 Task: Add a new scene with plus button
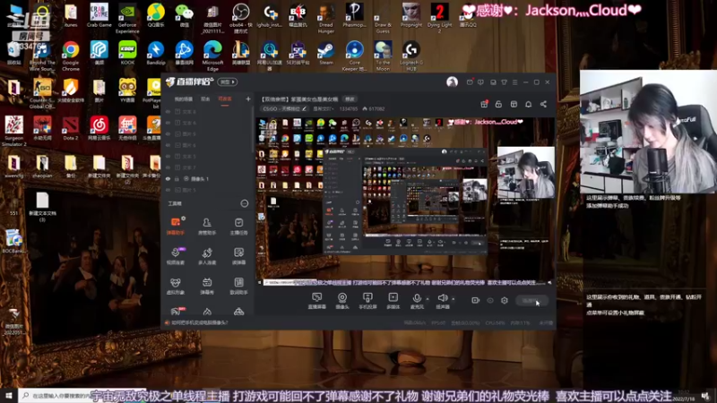click(x=248, y=99)
